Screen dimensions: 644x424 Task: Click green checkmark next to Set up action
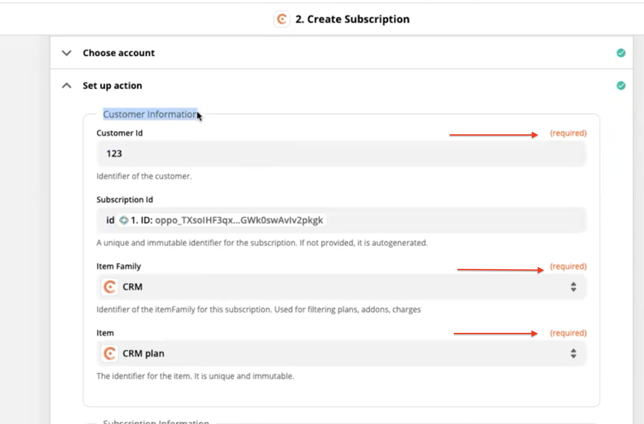(x=621, y=86)
